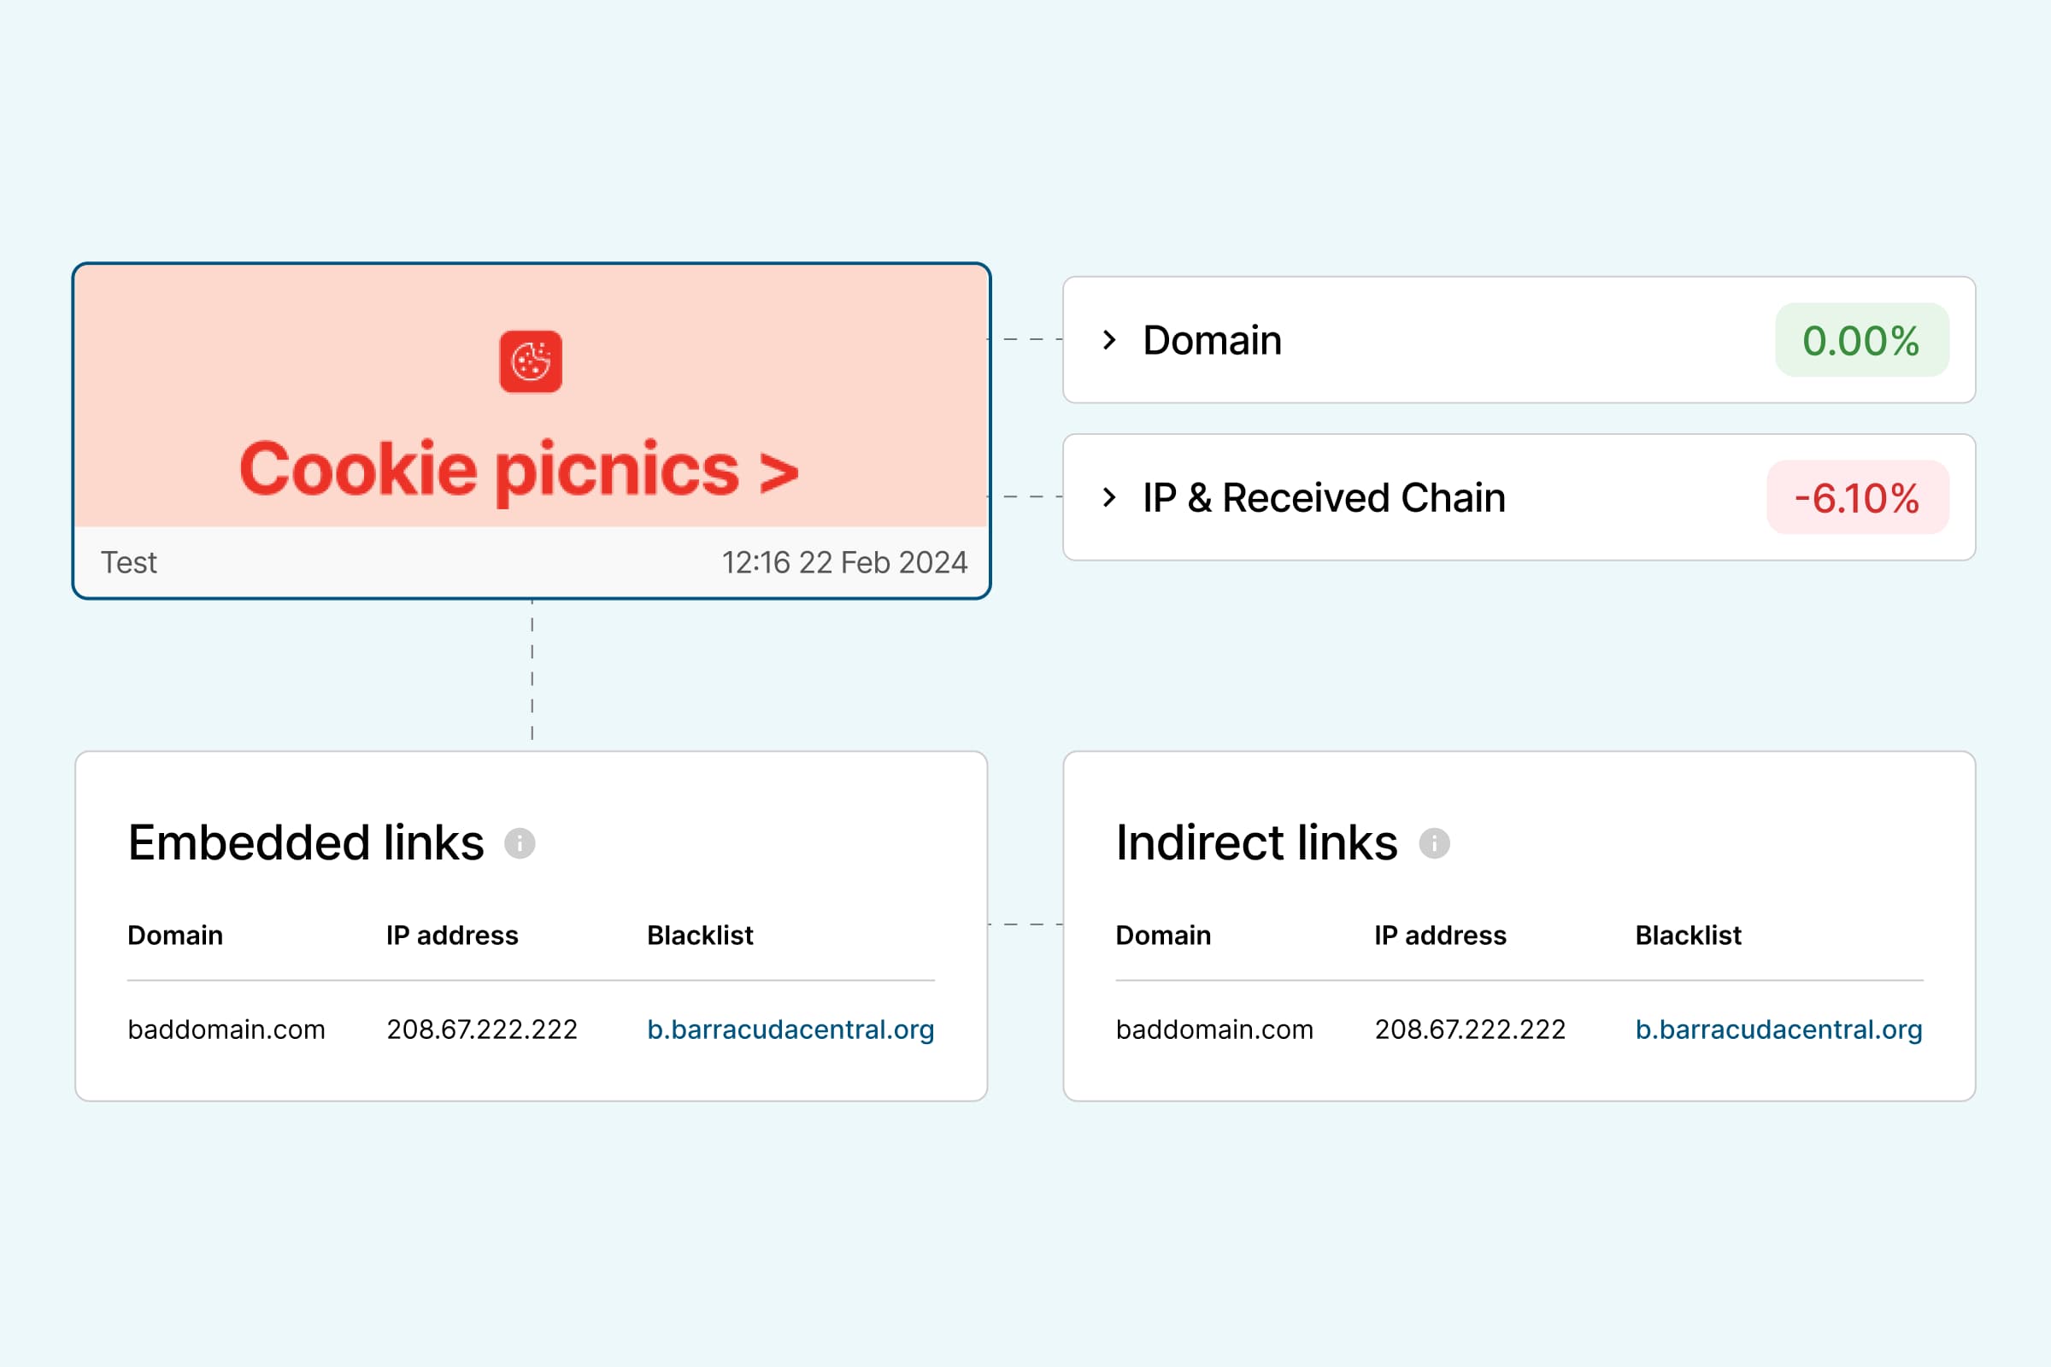Click Domain column header in Embedded links

pyautogui.click(x=175, y=936)
